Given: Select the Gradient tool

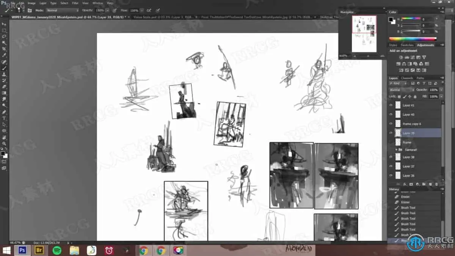Looking at the screenshot, I should click(x=4, y=93).
